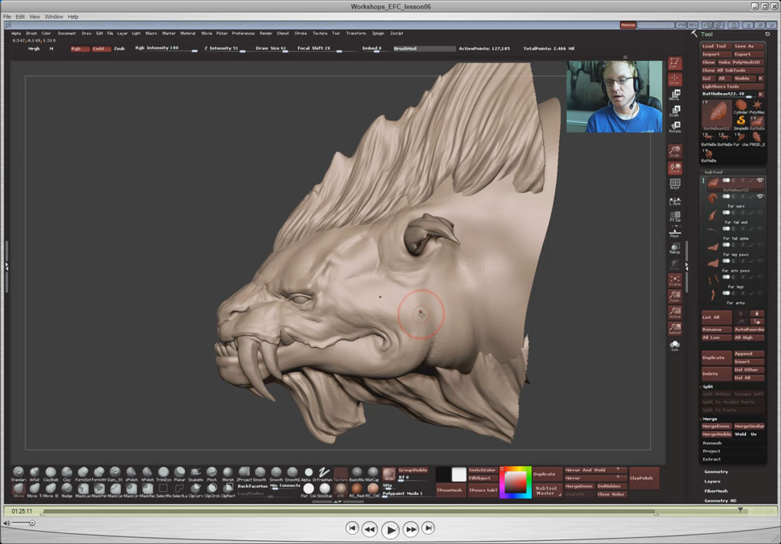
Task: Click the ClayPolish button
Action: (x=644, y=478)
